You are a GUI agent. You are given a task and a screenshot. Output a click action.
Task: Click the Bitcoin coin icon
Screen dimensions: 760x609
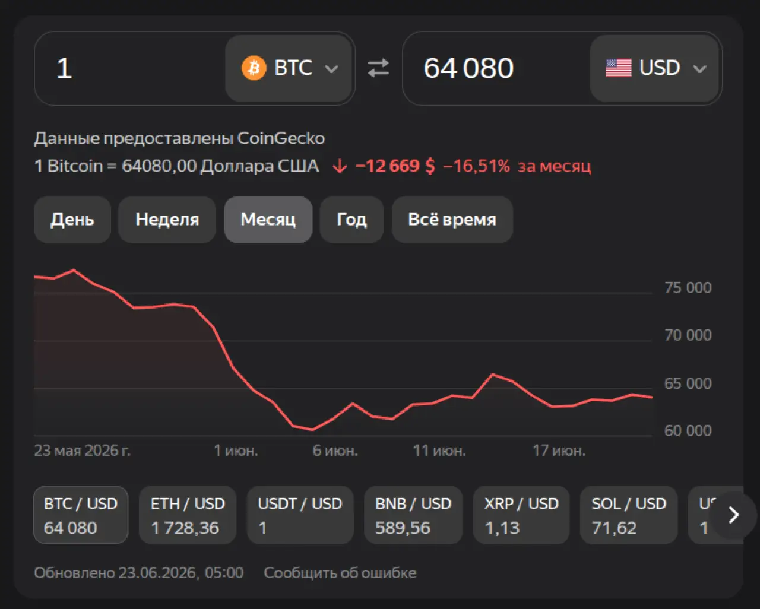coord(254,68)
